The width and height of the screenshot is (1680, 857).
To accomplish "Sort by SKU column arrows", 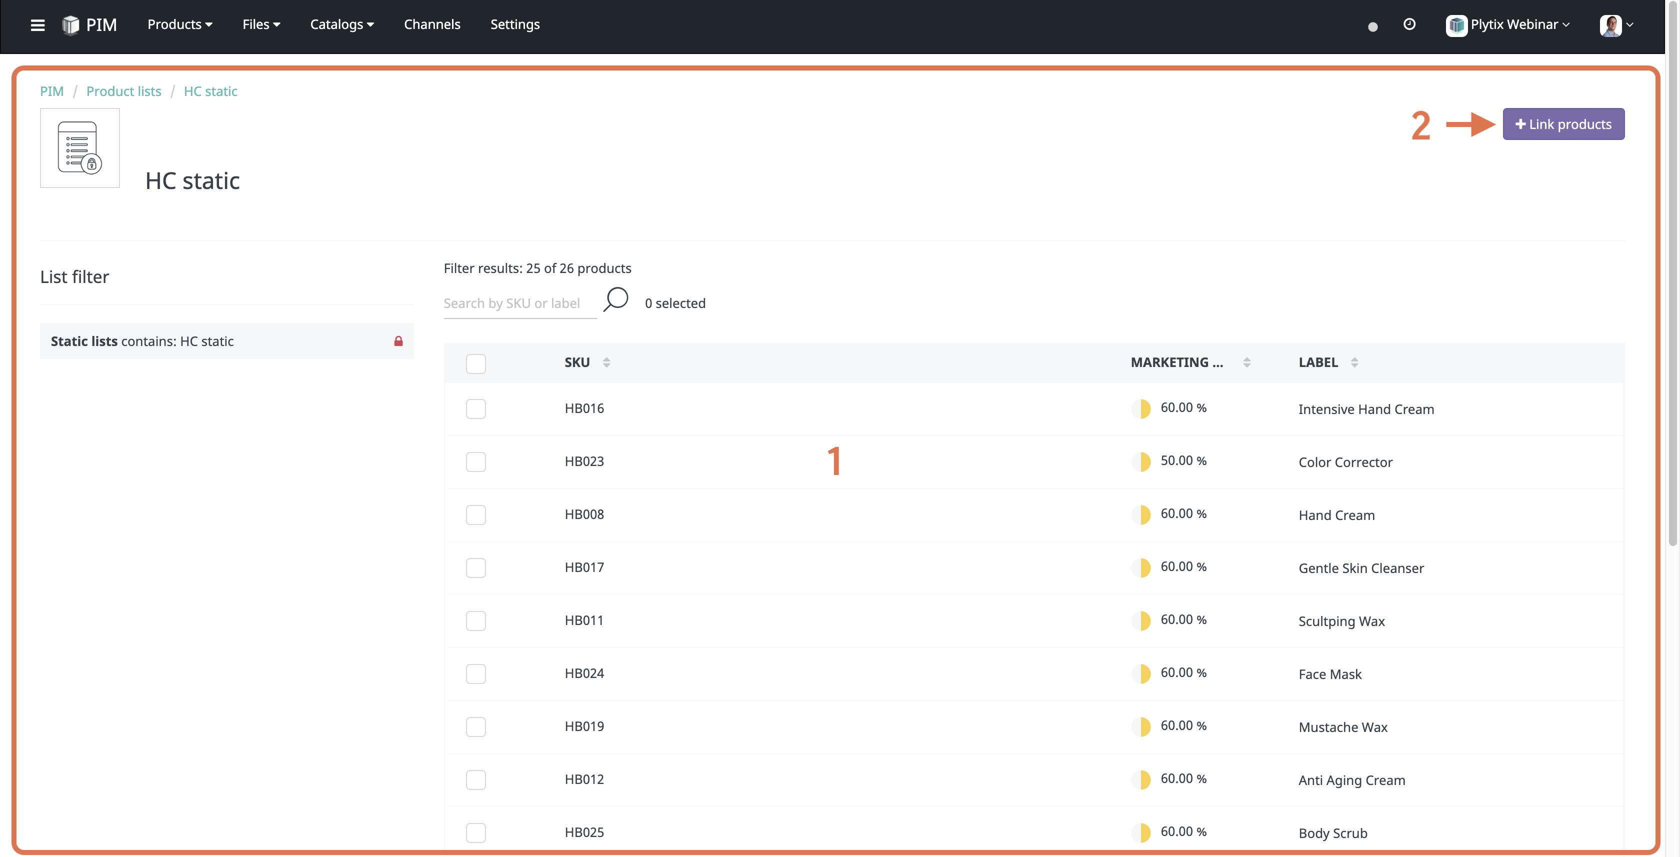I will coord(606,362).
